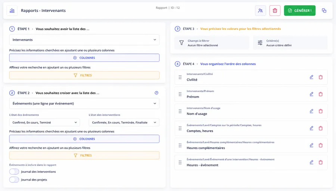This screenshot has width=336, height=191.
Task: Delete the Heures complémentaires column
Action: (x=321, y=145)
